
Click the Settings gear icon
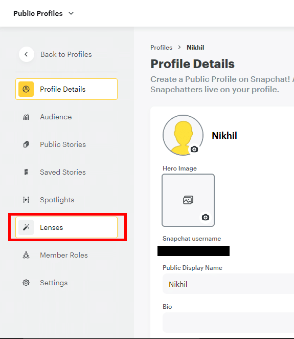point(26,283)
